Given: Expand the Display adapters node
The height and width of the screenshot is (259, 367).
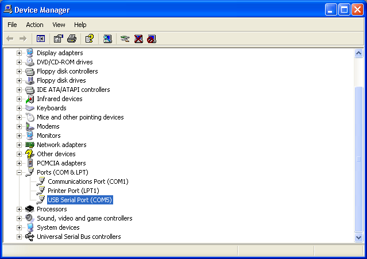Looking at the screenshot, I should pos(19,53).
